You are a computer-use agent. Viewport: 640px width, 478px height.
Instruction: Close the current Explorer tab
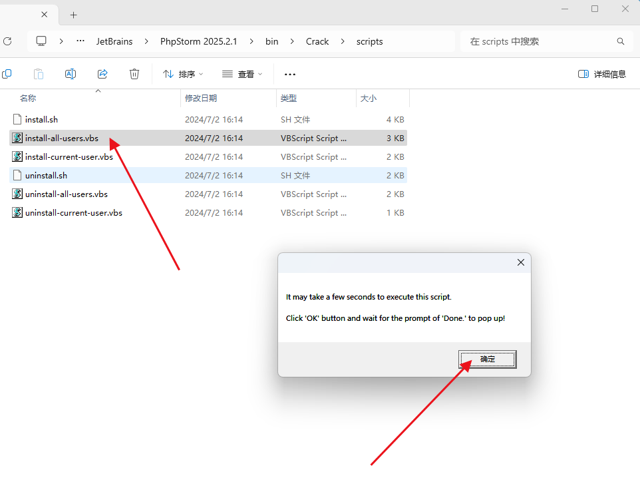[x=44, y=15]
